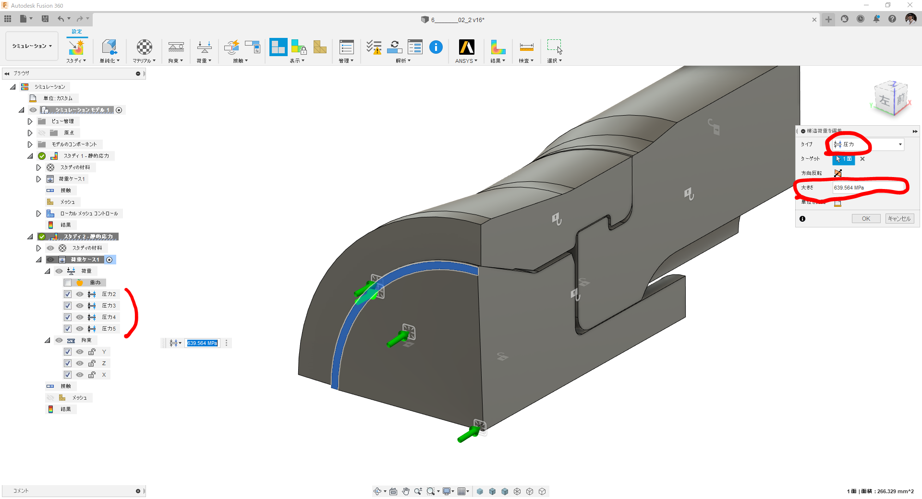Image resolution: width=922 pixels, height=499 pixels.
Task: Click the blue info circle icon
Action: [x=436, y=47]
